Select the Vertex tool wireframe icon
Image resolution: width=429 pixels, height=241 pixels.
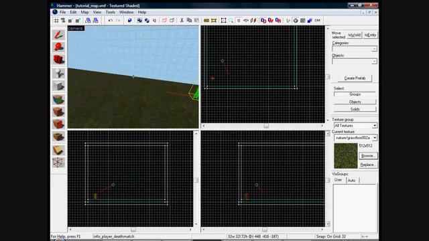click(58, 162)
